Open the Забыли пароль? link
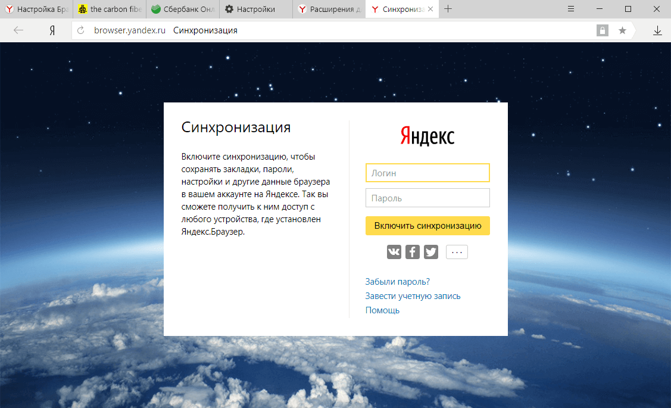Image resolution: width=671 pixels, height=408 pixels. [397, 282]
